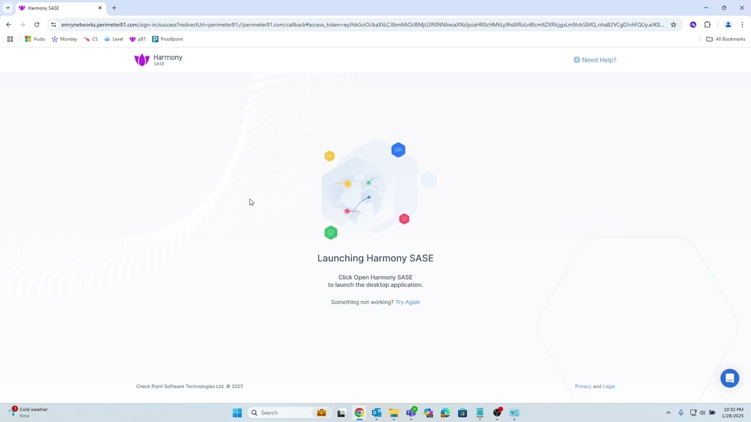This screenshot has height=422, width=751.
Task: Go back to the previous page
Action: tap(9, 25)
